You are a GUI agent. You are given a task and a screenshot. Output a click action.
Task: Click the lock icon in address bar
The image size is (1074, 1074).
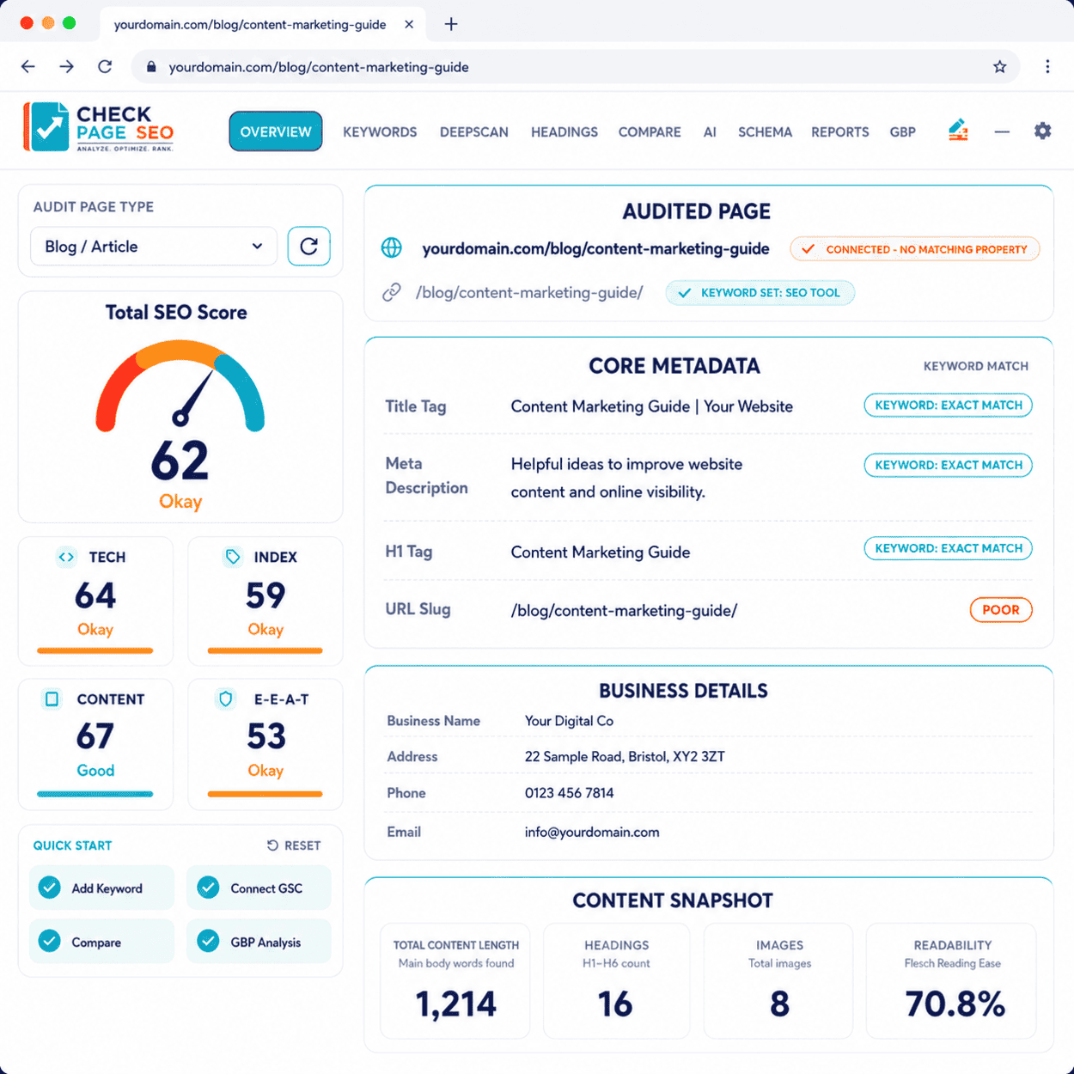(151, 66)
